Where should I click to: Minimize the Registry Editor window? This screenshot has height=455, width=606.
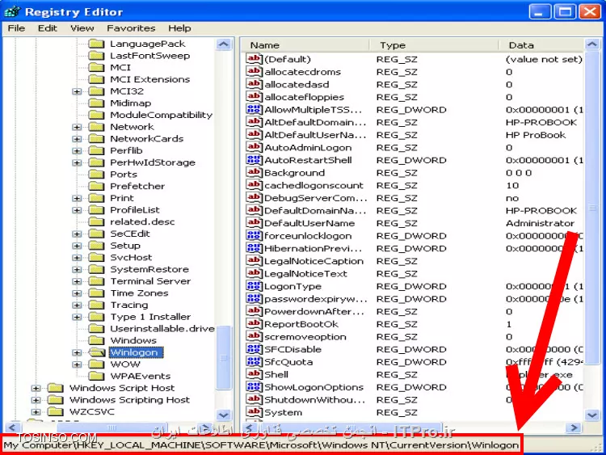coord(540,11)
